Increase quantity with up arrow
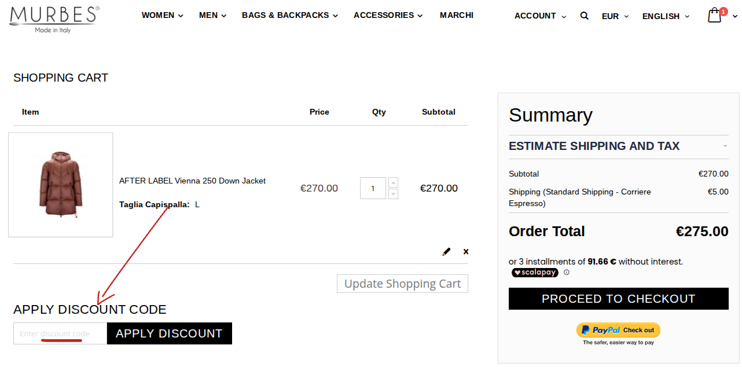The height and width of the screenshot is (367, 742). pyautogui.click(x=394, y=182)
